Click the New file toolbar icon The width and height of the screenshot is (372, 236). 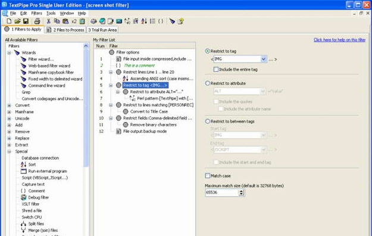(x=9, y=21)
